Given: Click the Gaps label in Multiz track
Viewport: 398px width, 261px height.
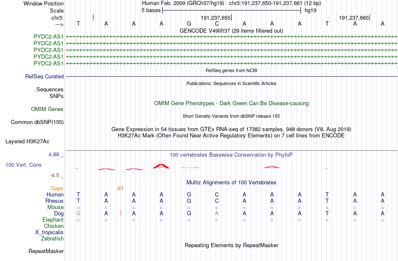Looking at the screenshot, I should pos(57,189).
